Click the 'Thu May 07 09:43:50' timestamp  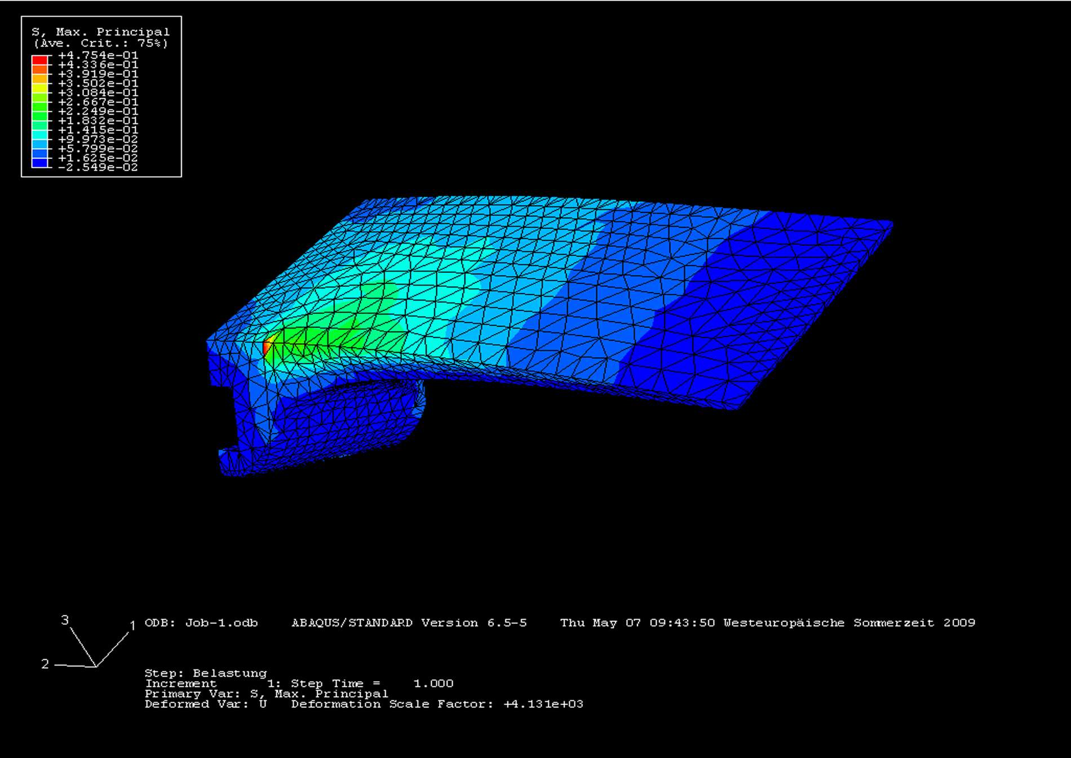[x=637, y=623]
